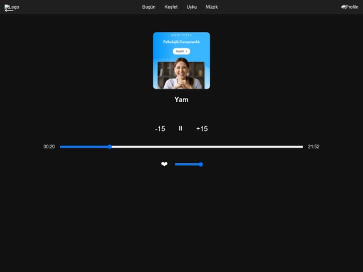Click the playback progress slider track

point(182,146)
